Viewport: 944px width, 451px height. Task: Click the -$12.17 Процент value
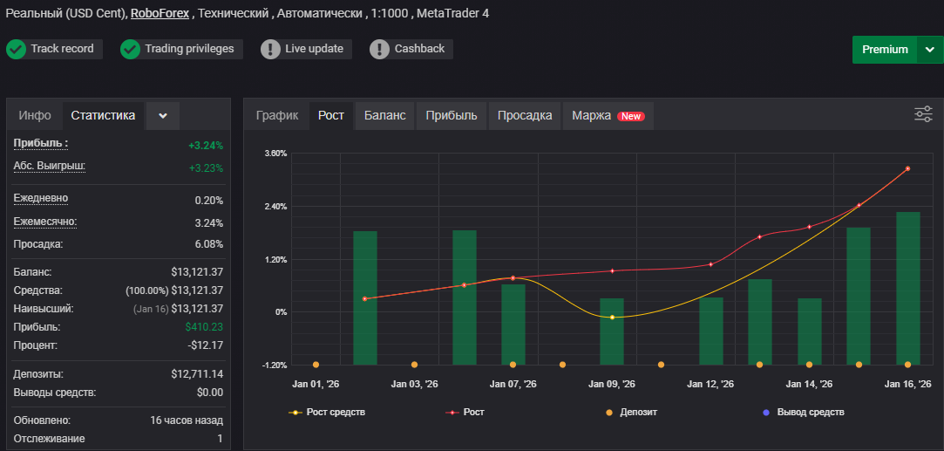pos(206,345)
